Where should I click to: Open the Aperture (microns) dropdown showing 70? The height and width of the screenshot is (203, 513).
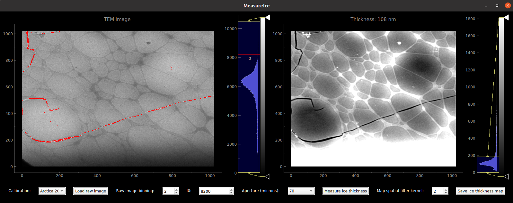point(301,191)
